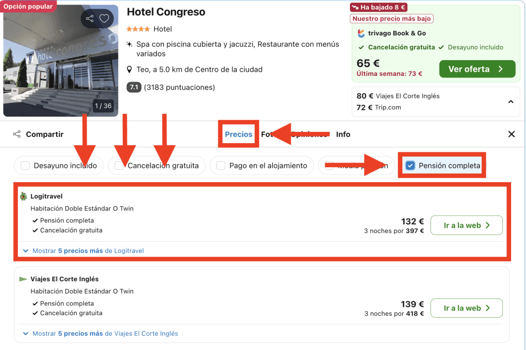
Task: Close the hotel details panel
Action: pos(511,134)
